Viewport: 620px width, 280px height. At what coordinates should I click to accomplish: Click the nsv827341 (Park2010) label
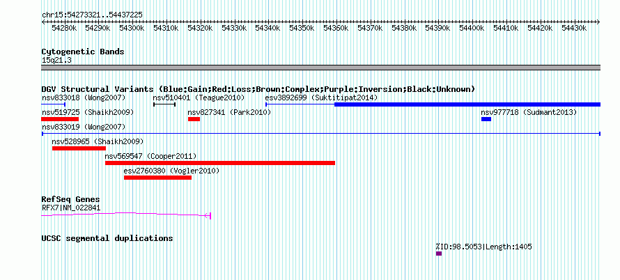229,113
